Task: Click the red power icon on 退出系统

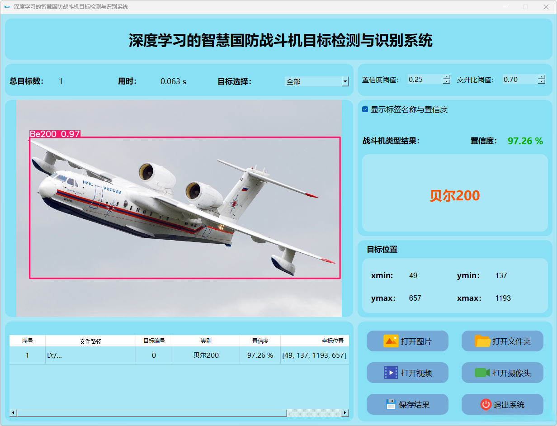Action: pos(486,404)
